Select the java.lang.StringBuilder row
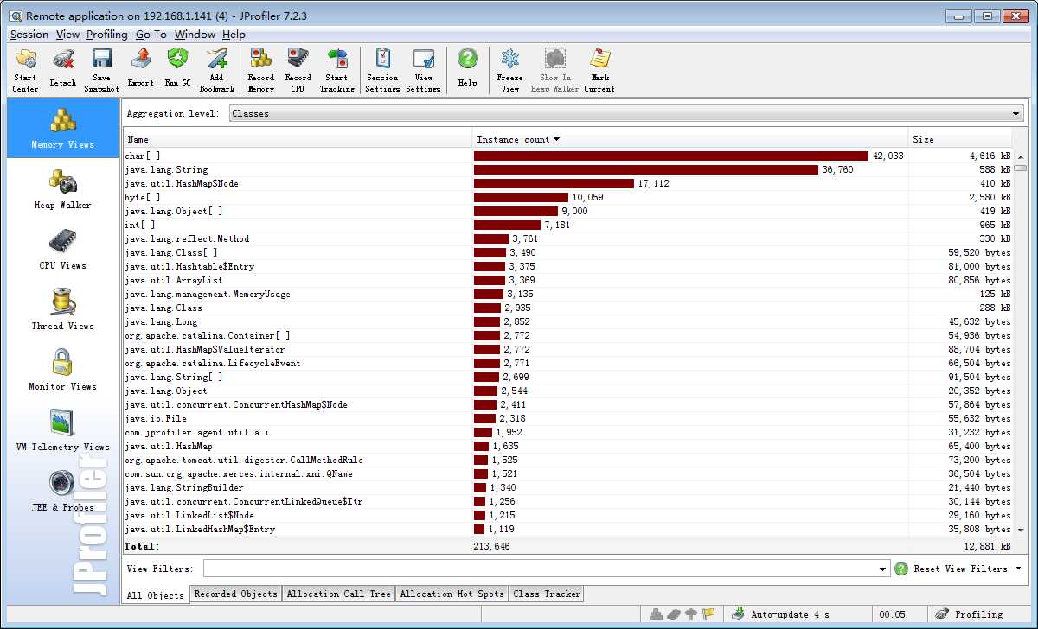 tap(568, 487)
